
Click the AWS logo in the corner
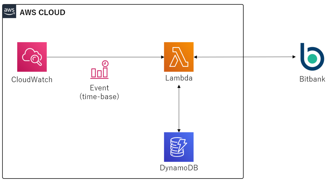click(x=9, y=11)
